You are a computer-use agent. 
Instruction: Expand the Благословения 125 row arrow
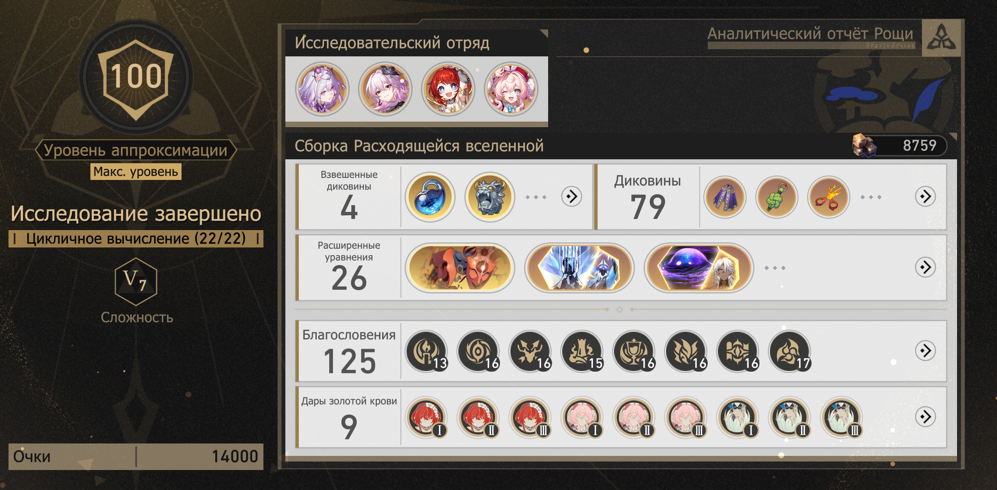925,351
